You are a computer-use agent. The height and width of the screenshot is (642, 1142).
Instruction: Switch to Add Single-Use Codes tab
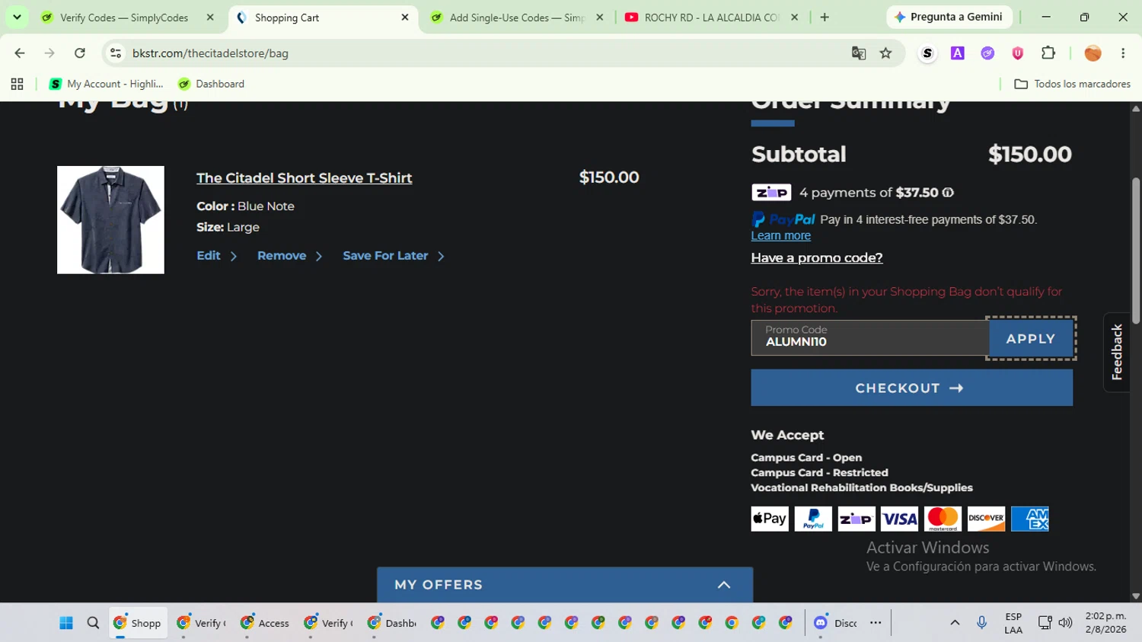[x=518, y=18]
